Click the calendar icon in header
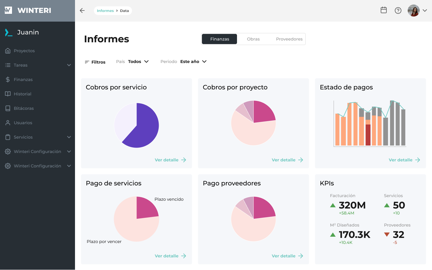 click(383, 10)
